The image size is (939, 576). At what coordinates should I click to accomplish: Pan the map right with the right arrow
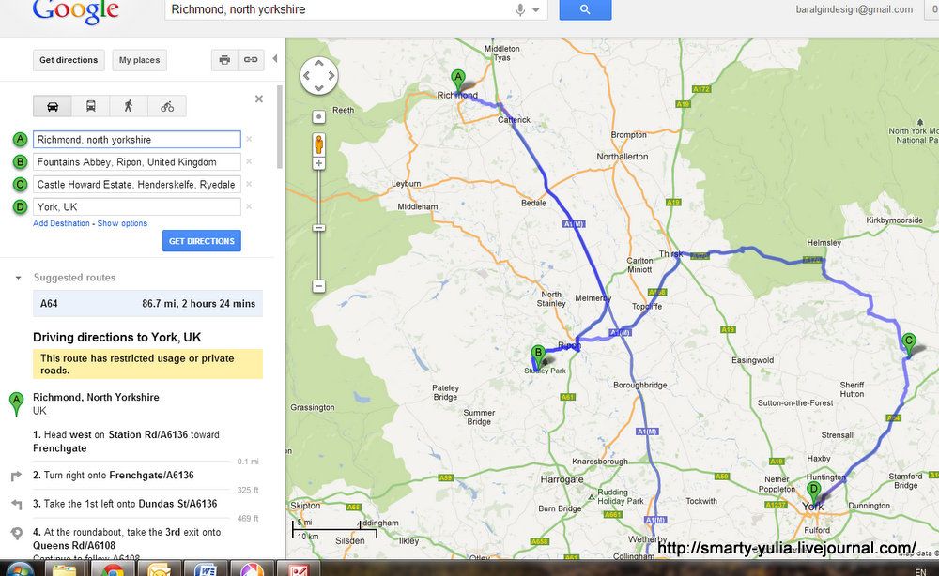coord(331,76)
